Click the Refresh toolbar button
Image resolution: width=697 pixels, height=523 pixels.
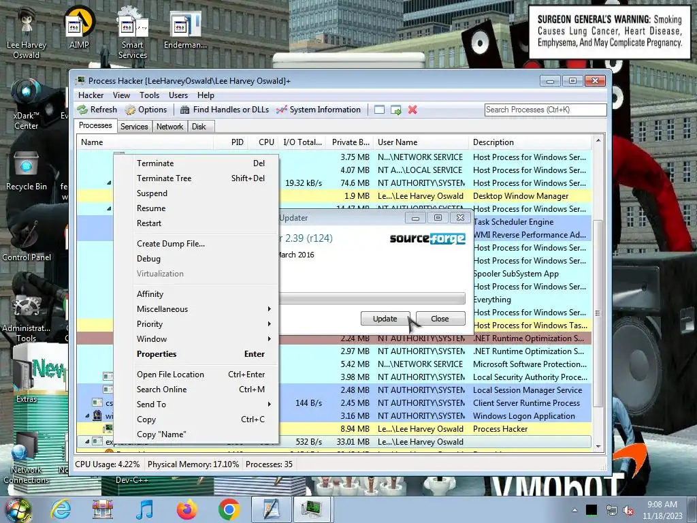coord(97,110)
